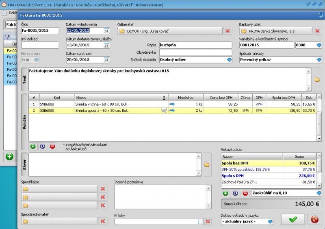Open calendar for Dátum splatnosti
This screenshot has height=229, width=325.
(x=106, y=60)
